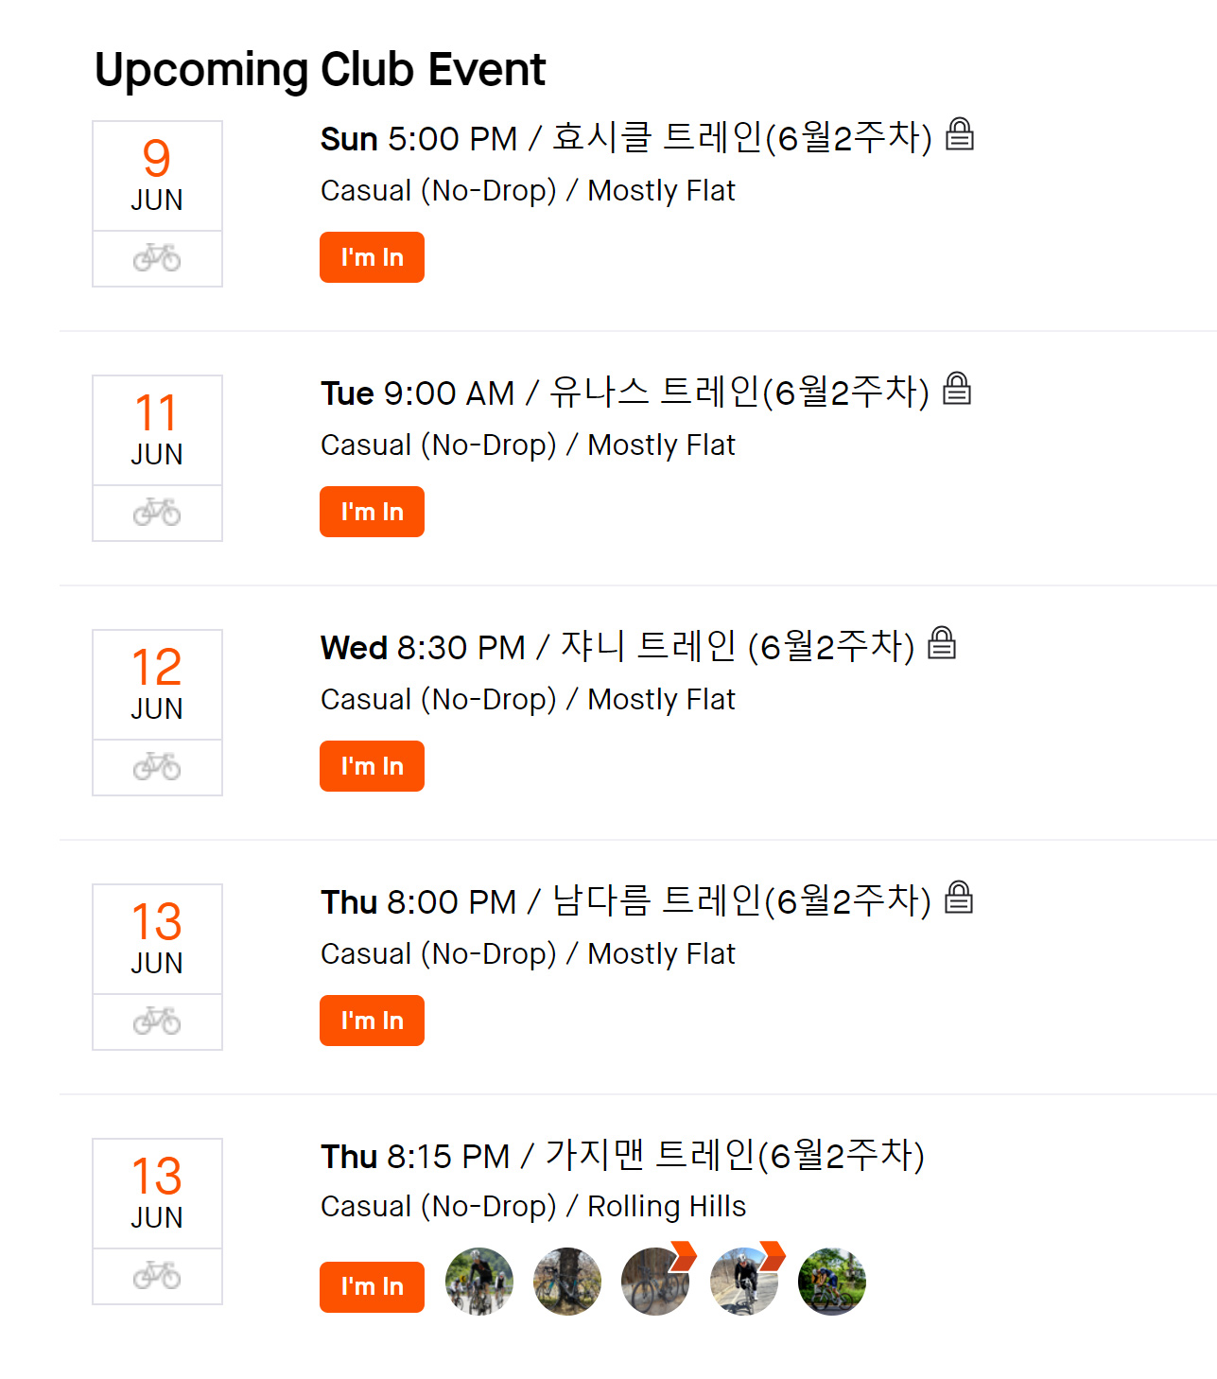Open the fourth attendee avatar with the orange badge
The image size is (1217, 1379).
pos(744,1282)
